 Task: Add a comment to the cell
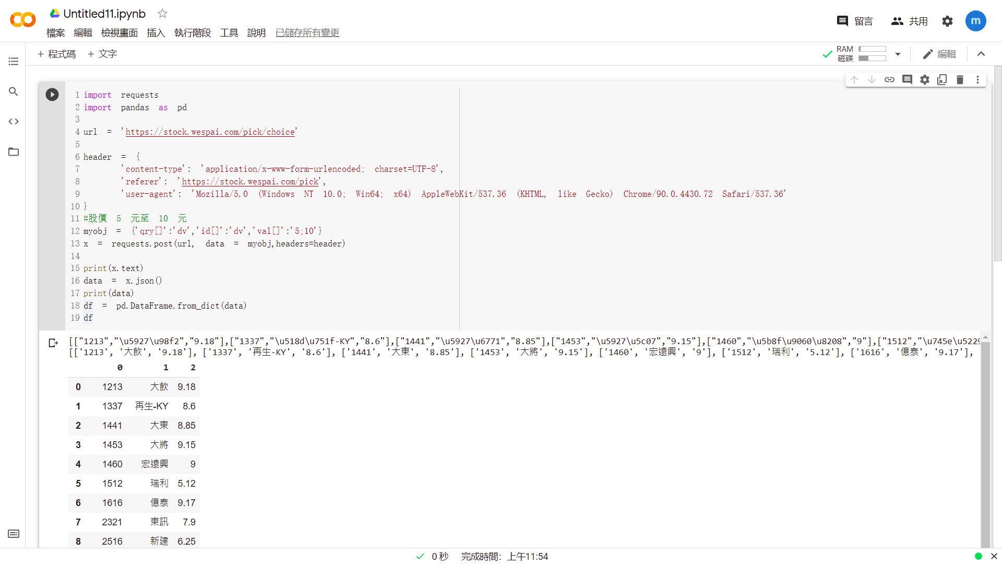coord(907,79)
